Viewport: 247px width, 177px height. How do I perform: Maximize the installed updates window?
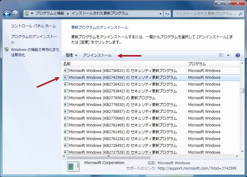pos(227,3)
